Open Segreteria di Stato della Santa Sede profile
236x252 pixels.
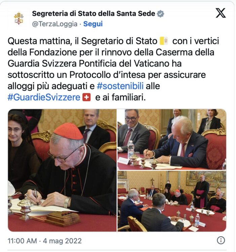click(93, 14)
